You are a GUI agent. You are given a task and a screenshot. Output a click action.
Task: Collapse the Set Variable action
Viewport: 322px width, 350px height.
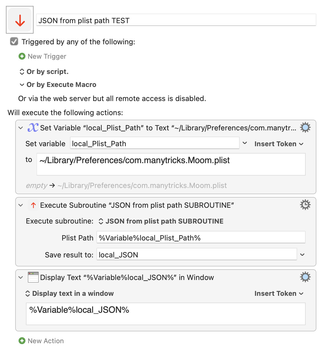pos(21,128)
